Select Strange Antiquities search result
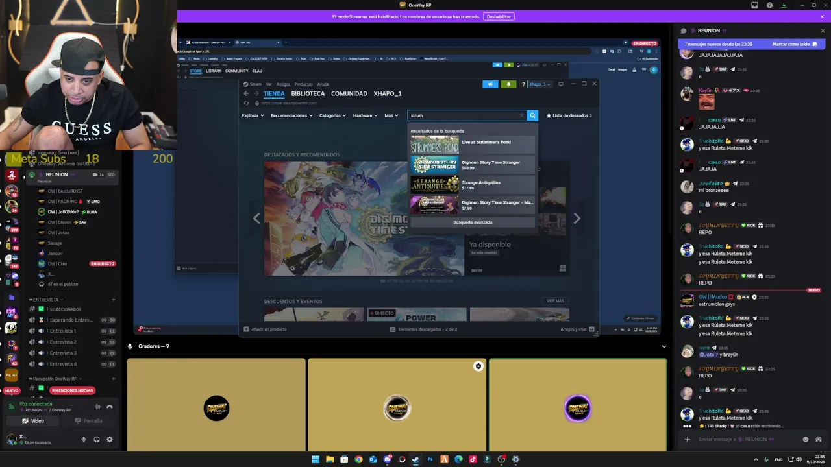The height and width of the screenshot is (467, 831). [473, 185]
